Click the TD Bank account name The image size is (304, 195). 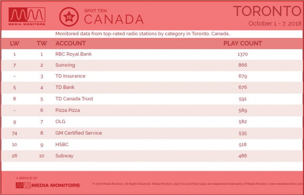(65, 87)
